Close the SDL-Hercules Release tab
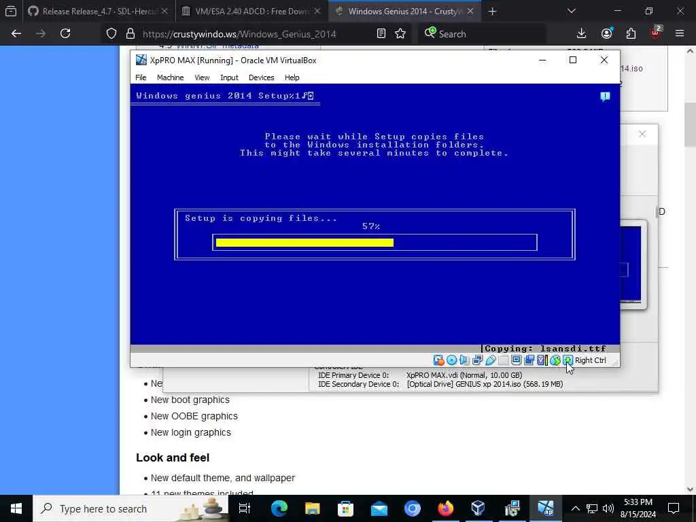 (164, 12)
